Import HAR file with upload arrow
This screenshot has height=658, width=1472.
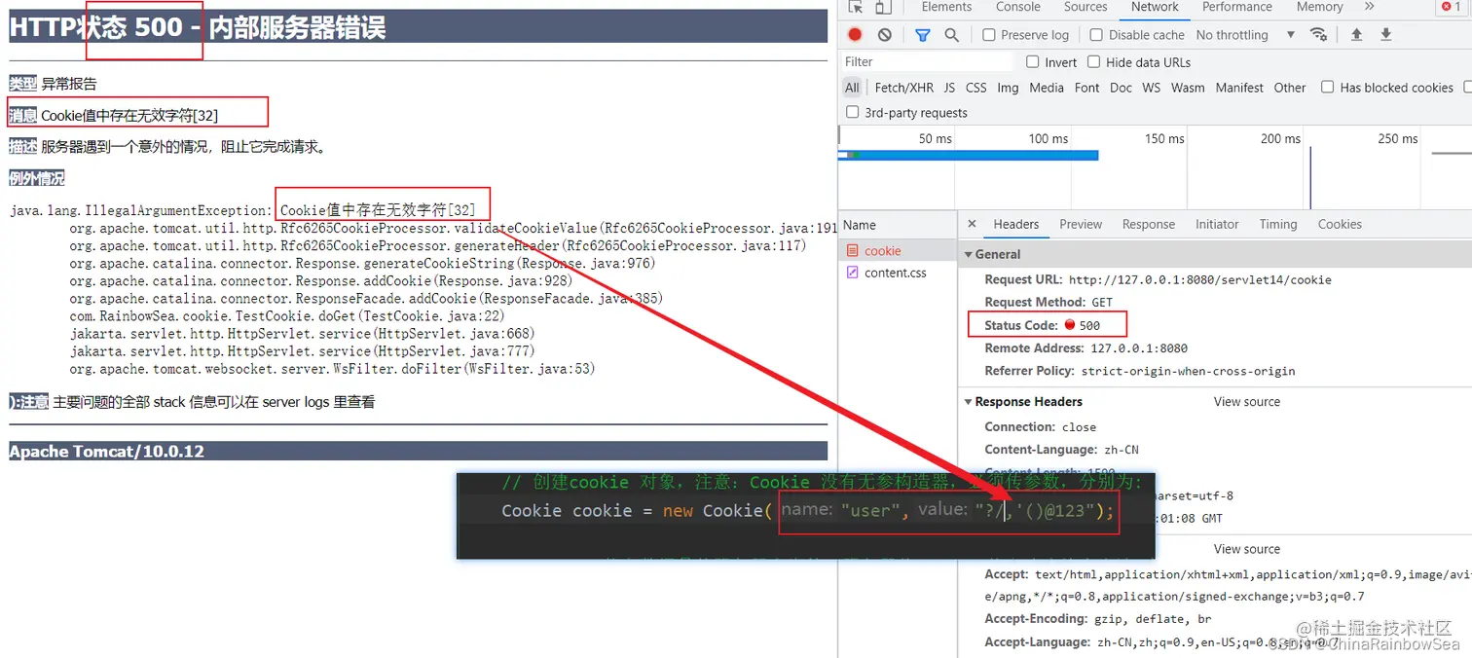click(x=1356, y=35)
